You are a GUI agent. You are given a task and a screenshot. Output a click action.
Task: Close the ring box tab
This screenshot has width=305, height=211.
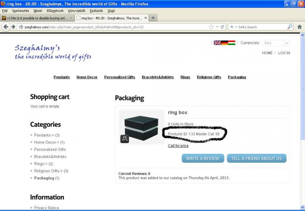[x=146, y=18]
